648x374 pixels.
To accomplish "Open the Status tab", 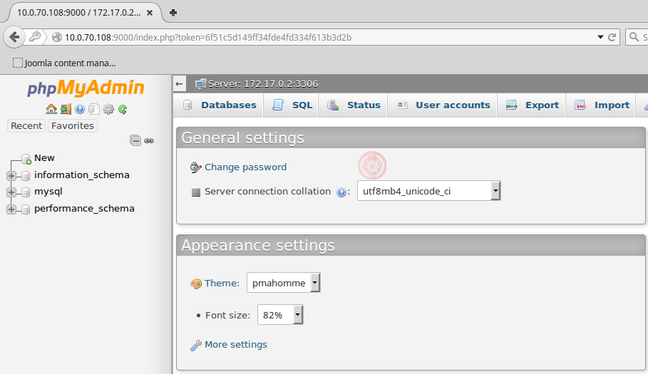I will [x=354, y=105].
